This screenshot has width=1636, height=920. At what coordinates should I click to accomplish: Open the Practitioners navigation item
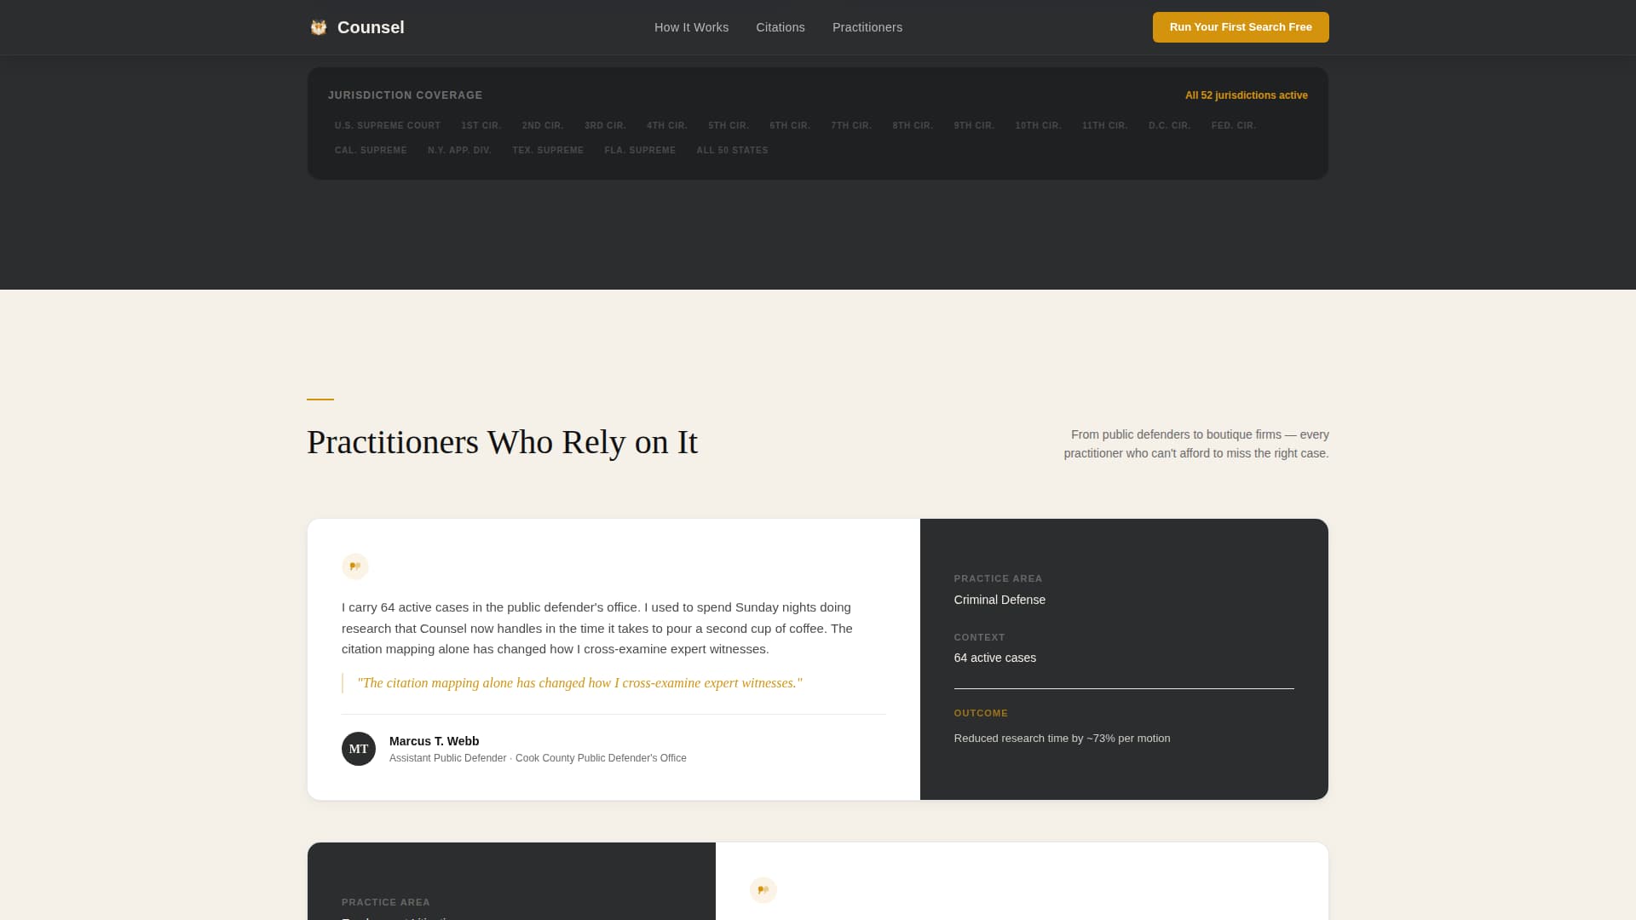click(x=867, y=27)
